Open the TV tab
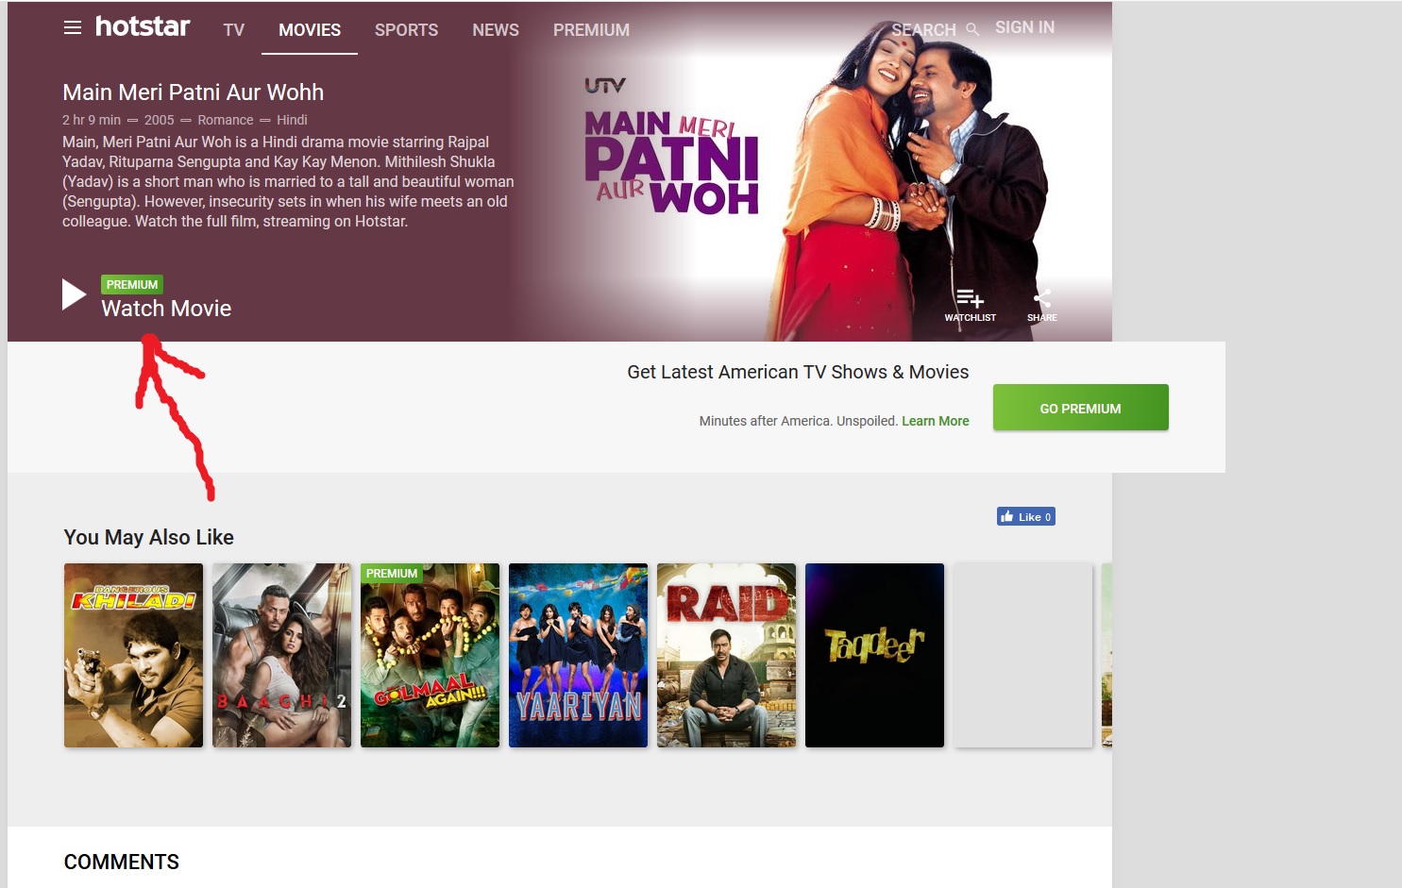The image size is (1402, 888). click(x=234, y=30)
